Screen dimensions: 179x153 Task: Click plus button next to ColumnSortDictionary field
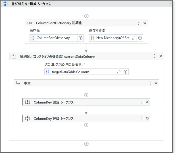point(80,38)
